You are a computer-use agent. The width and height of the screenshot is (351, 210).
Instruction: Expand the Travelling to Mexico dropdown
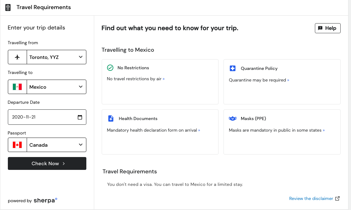point(57,87)
